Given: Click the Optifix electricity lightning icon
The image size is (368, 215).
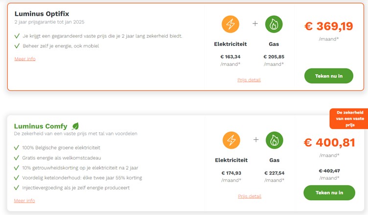Looking at the screenshot, I should pos(230,24).
